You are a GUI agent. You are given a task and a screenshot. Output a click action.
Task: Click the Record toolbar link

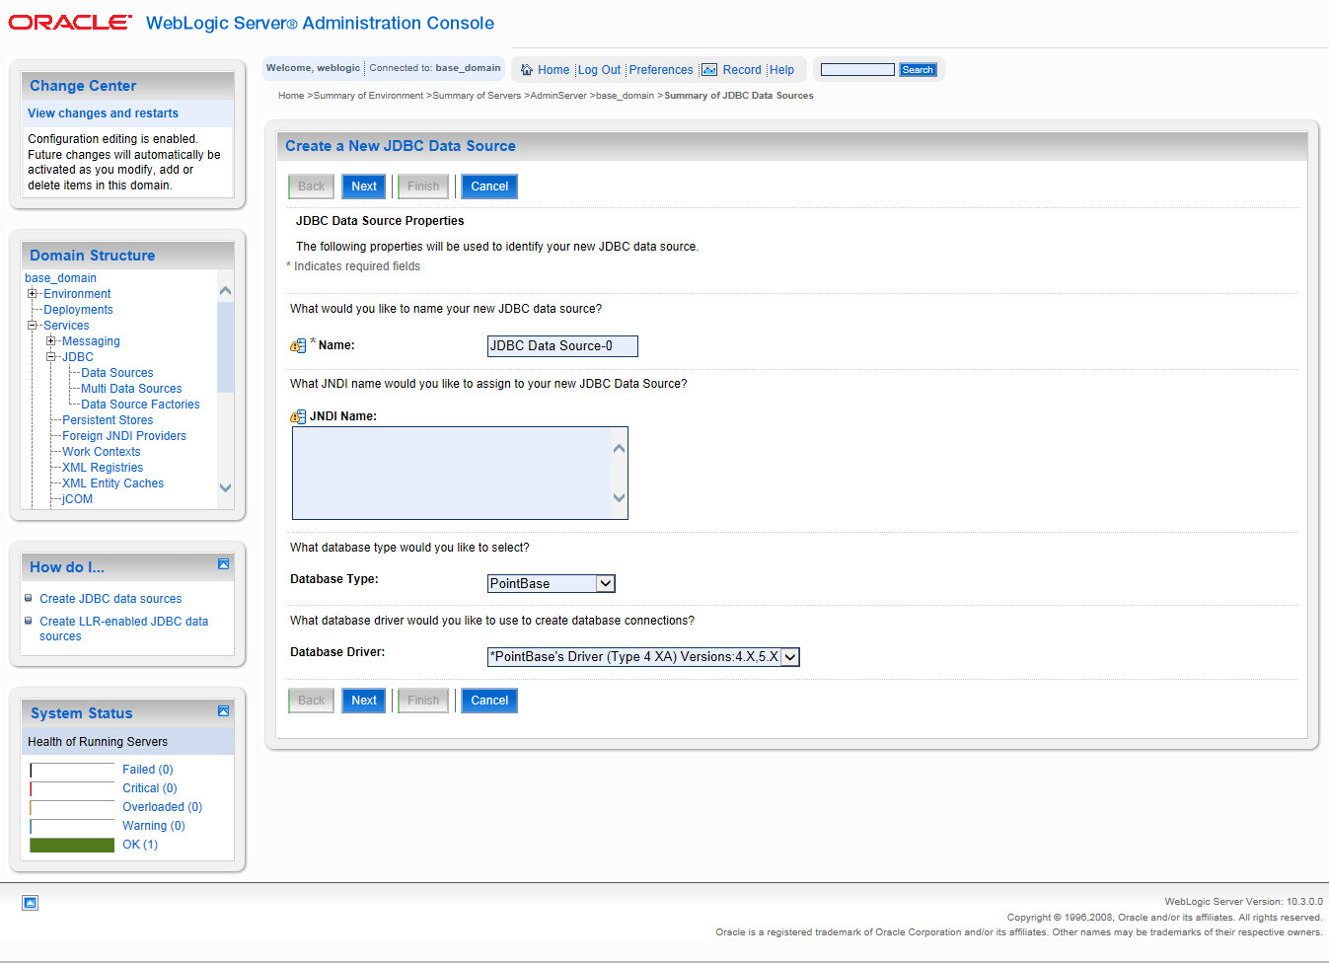[x=742, y=70]
